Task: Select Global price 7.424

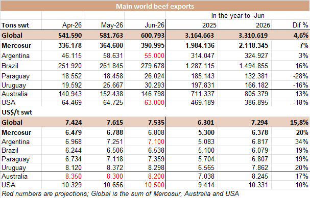Action: coord(74,123)
